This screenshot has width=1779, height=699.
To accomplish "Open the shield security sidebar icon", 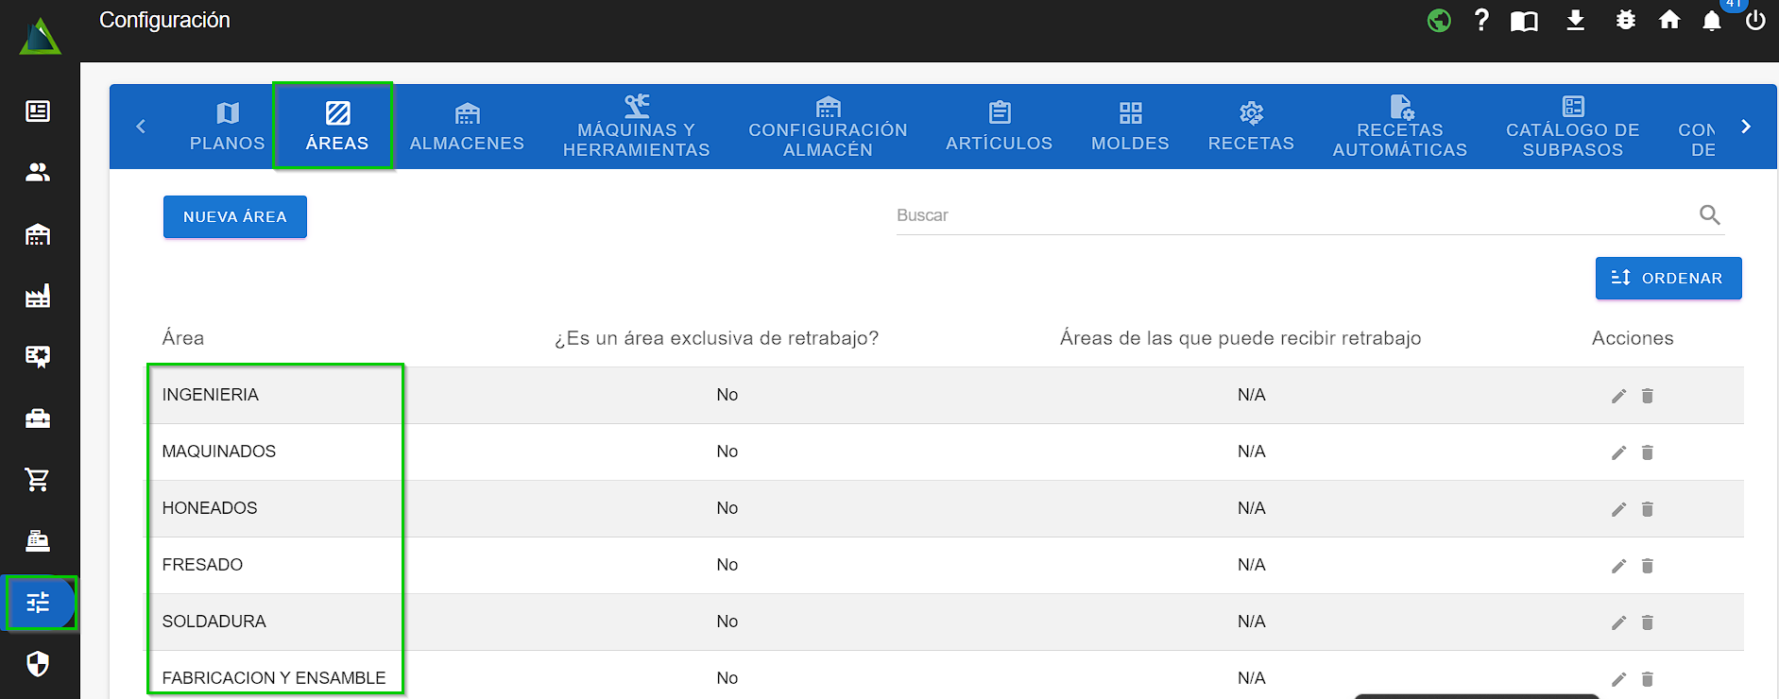I will [38, 664].
